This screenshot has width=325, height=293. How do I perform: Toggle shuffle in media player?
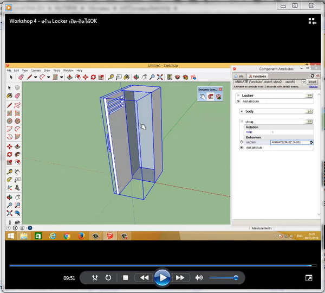pos(95,278)
